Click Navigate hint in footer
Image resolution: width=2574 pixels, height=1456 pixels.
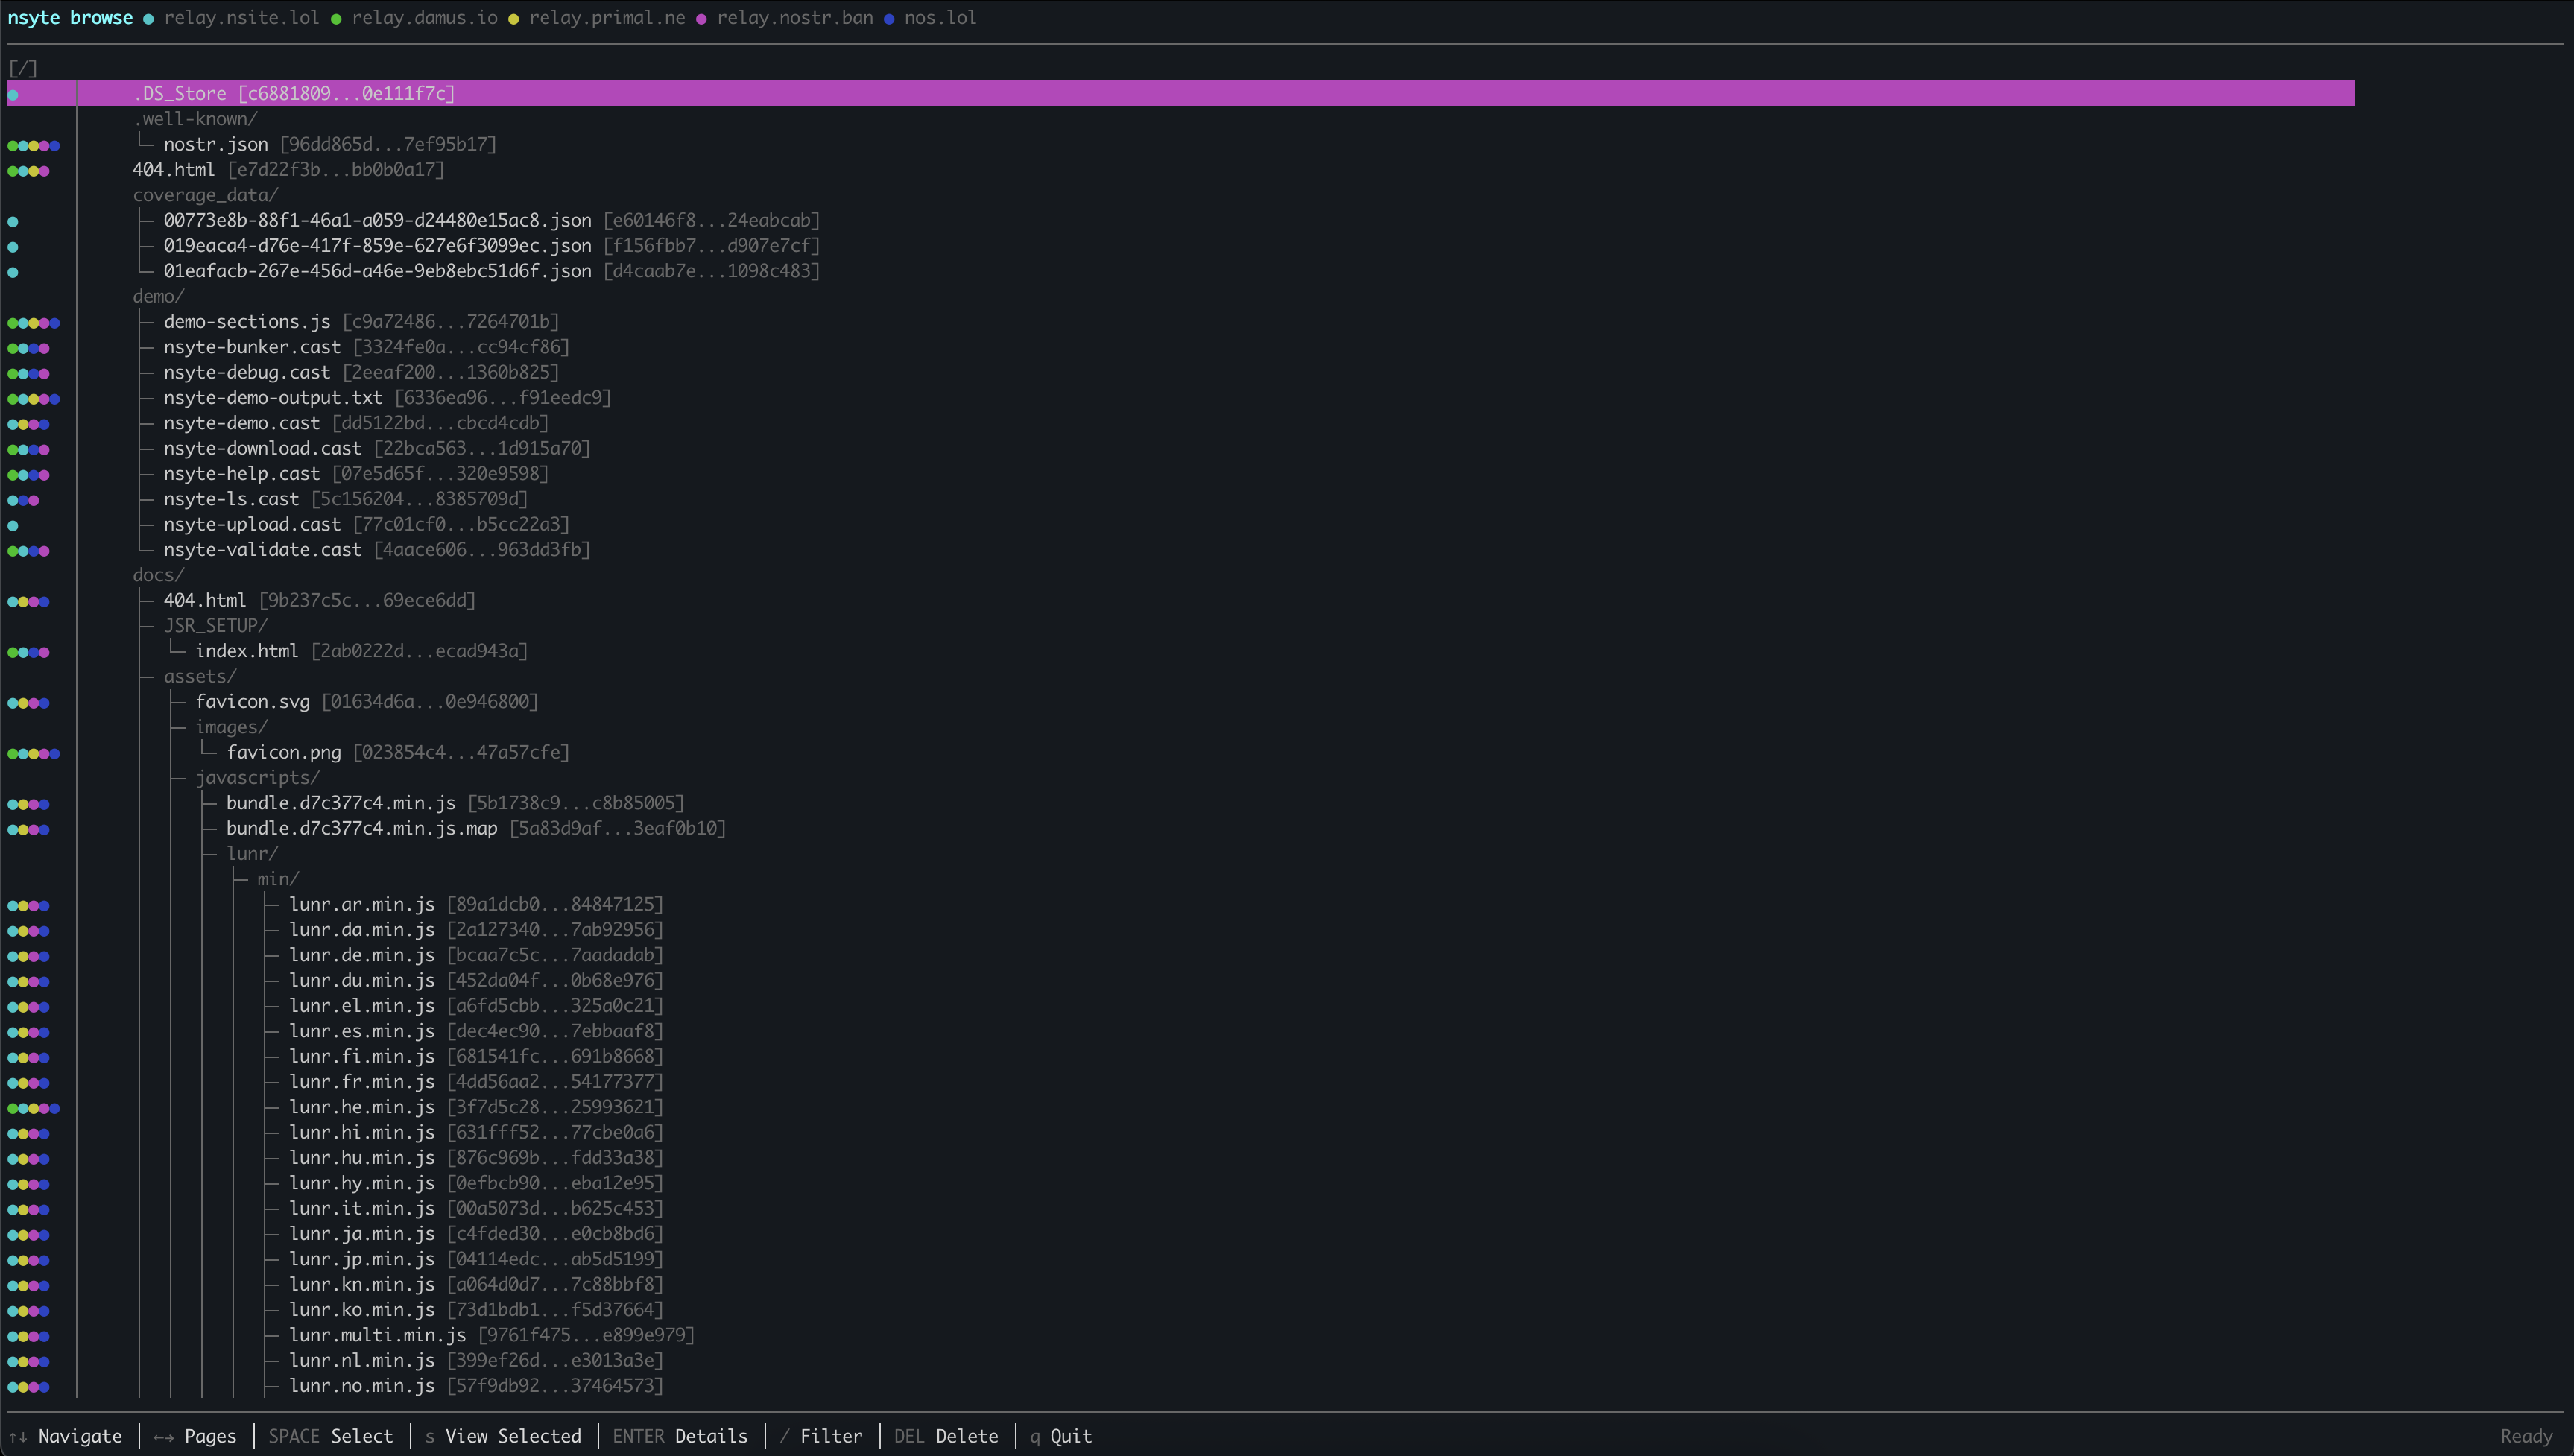click(65, 1437)
